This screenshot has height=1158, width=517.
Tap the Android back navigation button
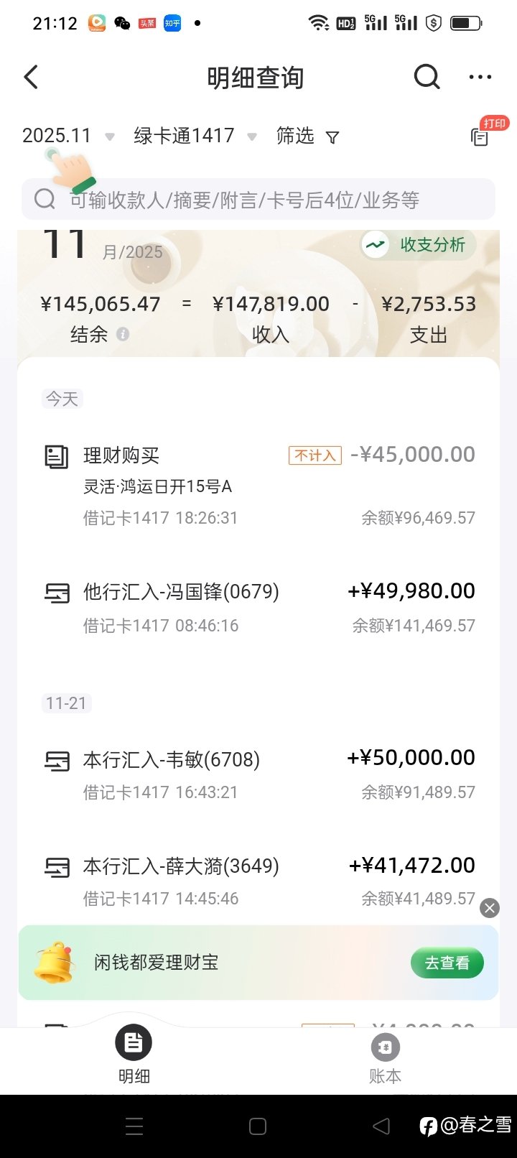381,1126
